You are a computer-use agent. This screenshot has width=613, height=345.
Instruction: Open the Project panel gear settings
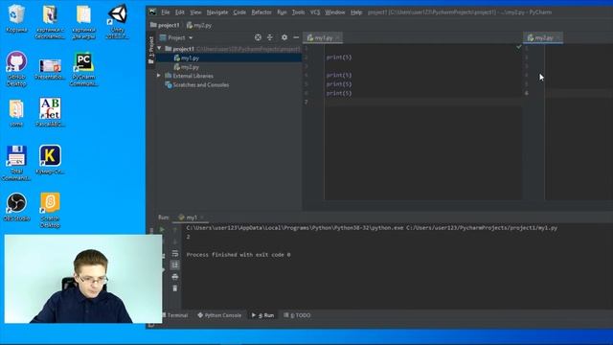pos(284,37)
